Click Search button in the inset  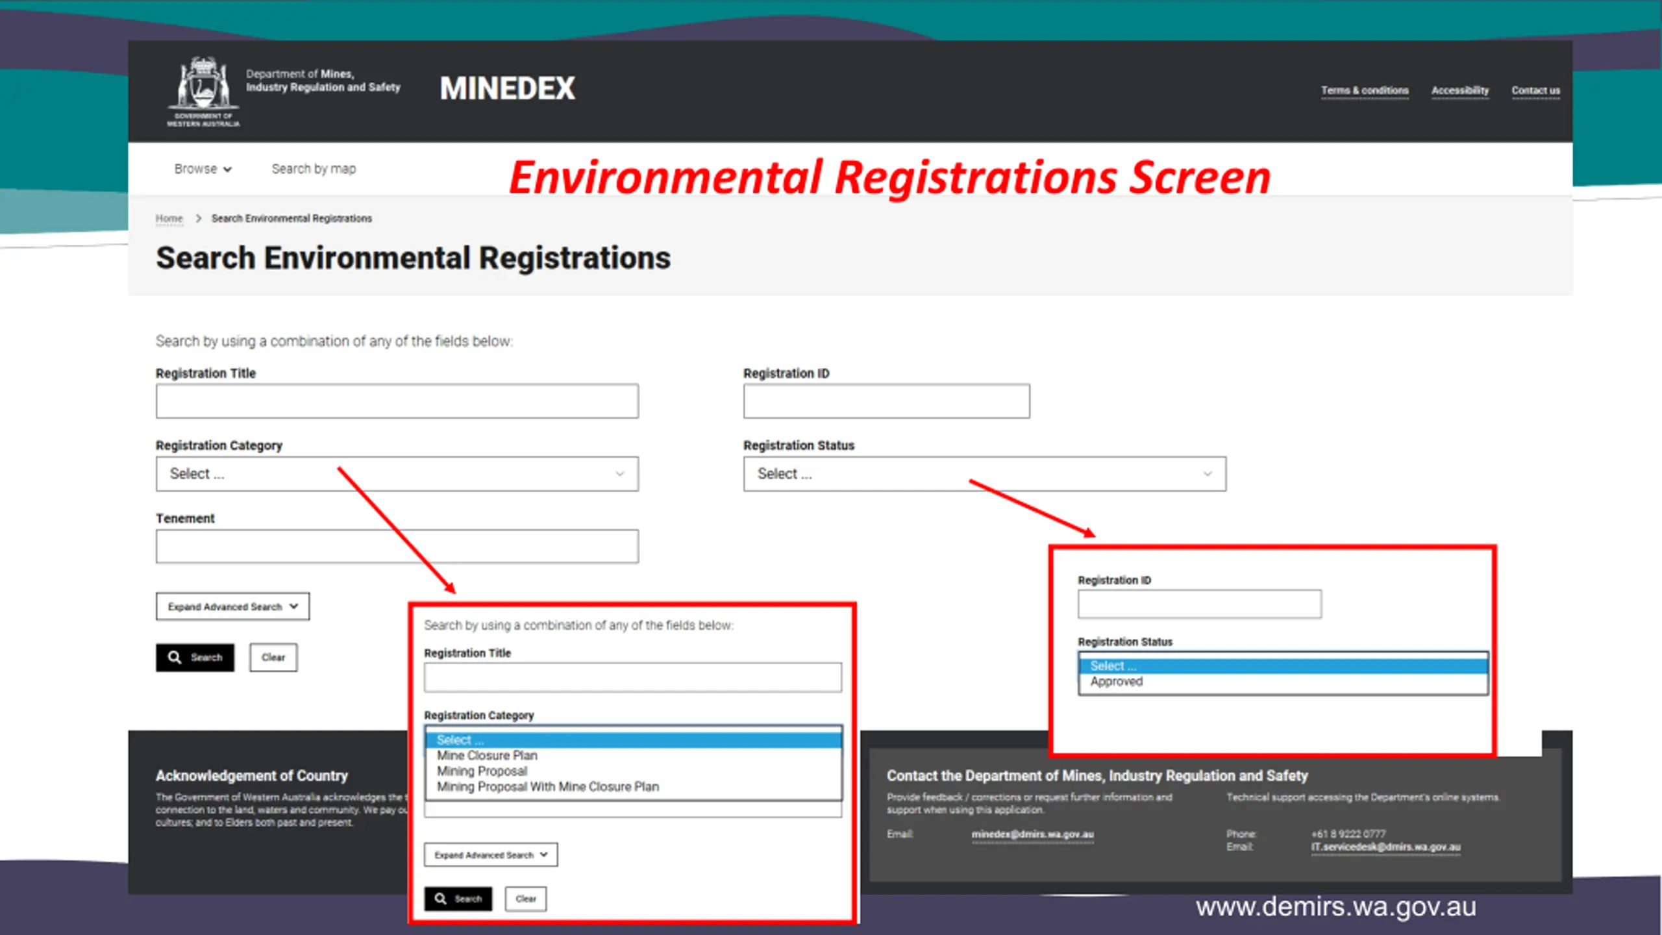click(x=458, y=899)
